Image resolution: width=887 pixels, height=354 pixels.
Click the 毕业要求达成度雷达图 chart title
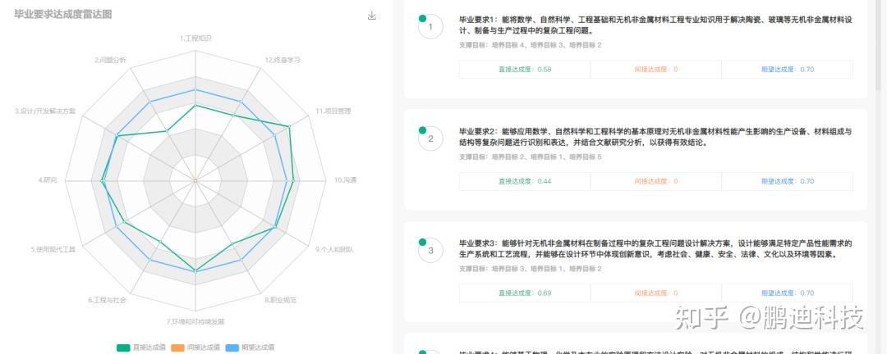62,14
